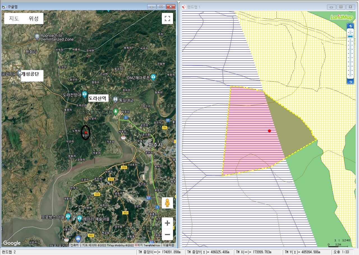Zoom out with Google map minus button
The height and width of the screenshot is (255, 359).
point(167,235)
